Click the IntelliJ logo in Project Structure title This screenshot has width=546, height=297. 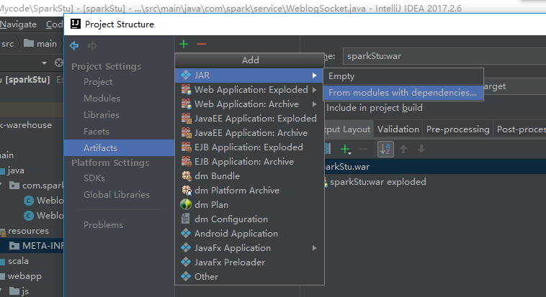pyautogui.click(x=76, y=24)
